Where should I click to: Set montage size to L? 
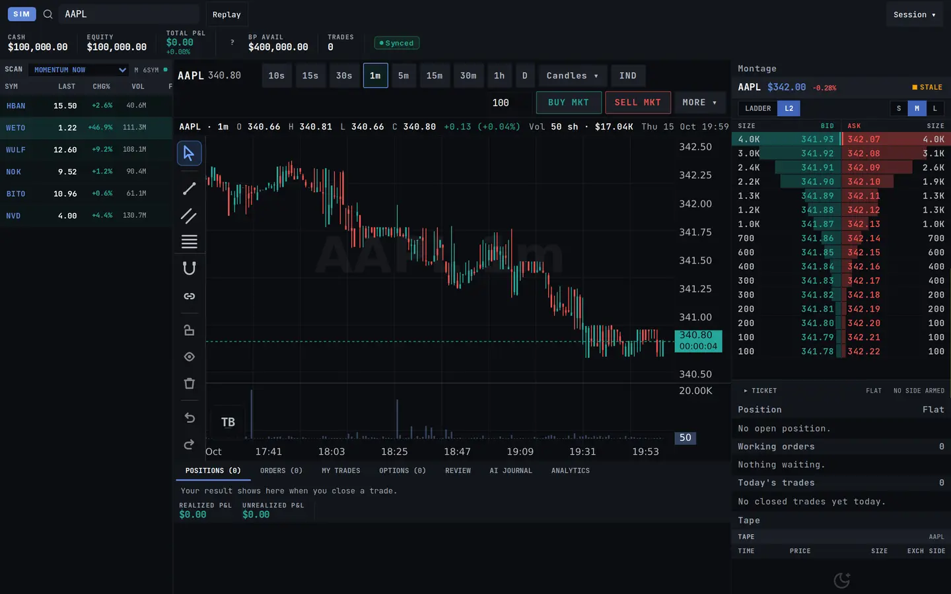pyautogui.click(x=934, y=108)
